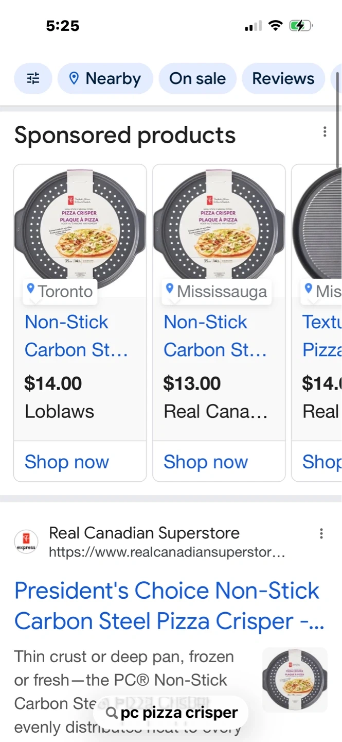Click the page scrollbar on right edge
Image resolution: width=342 pixels, height=742 pixels.
[338, 119]
